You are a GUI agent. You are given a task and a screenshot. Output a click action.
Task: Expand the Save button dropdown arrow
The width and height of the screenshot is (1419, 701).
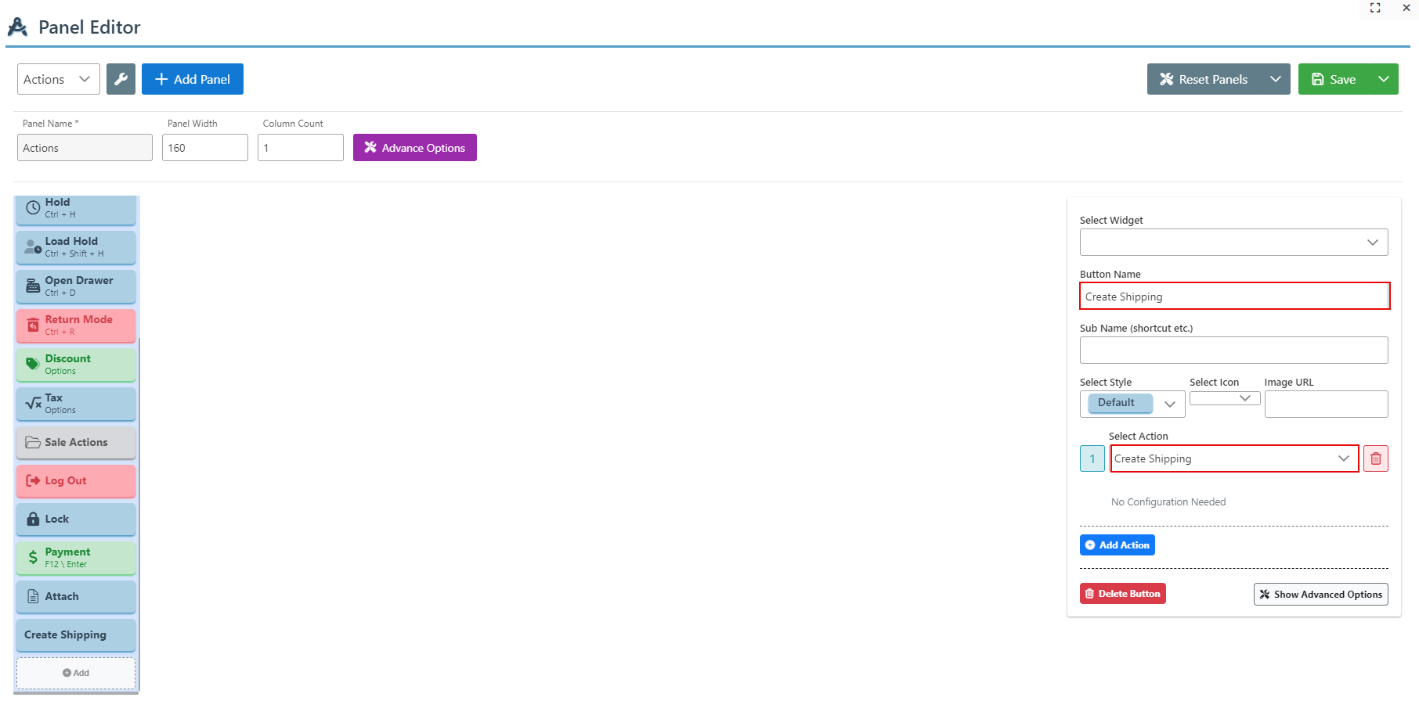click(x=1384, y=79)
